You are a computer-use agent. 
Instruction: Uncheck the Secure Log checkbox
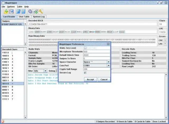point(85,73)
